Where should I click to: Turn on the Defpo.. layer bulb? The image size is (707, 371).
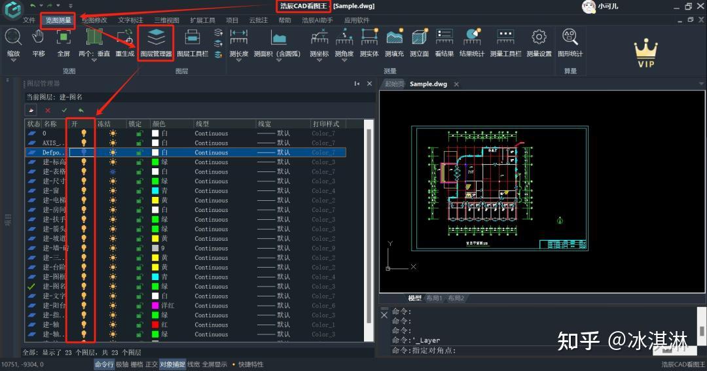tap(83, 152)
